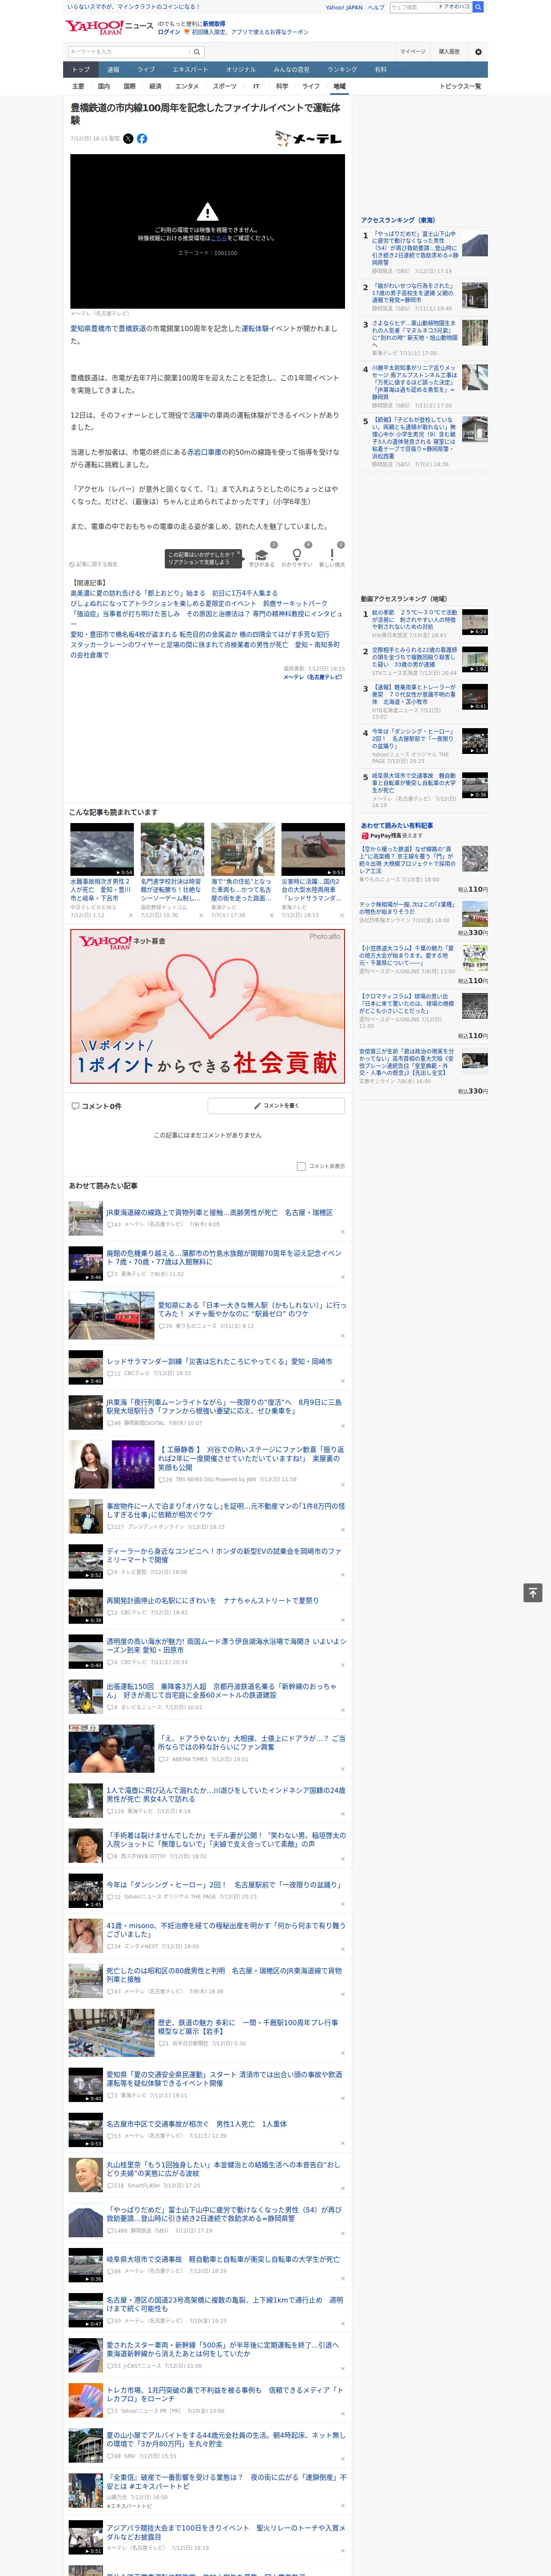Click the 愛知県豊橋市 link in the article
551x2576 pixels.
(x=91, y=328)
